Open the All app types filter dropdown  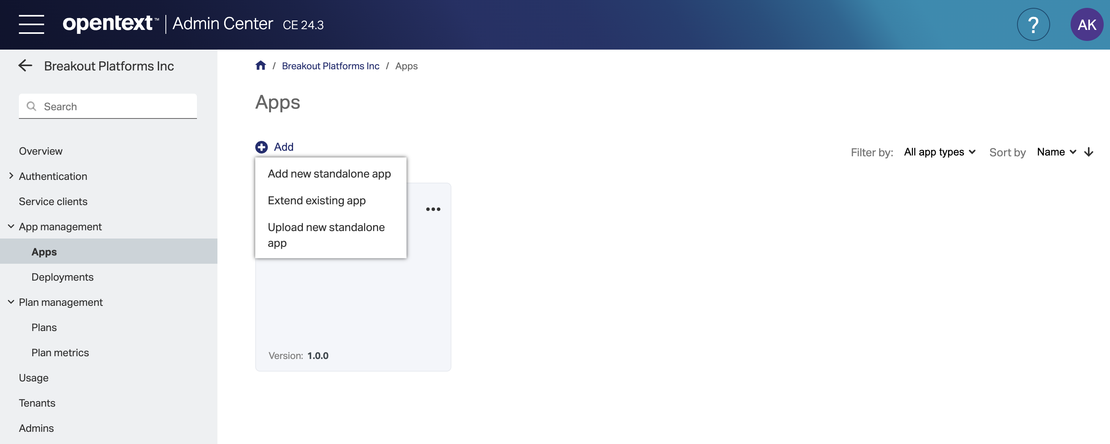pos(939,152)
